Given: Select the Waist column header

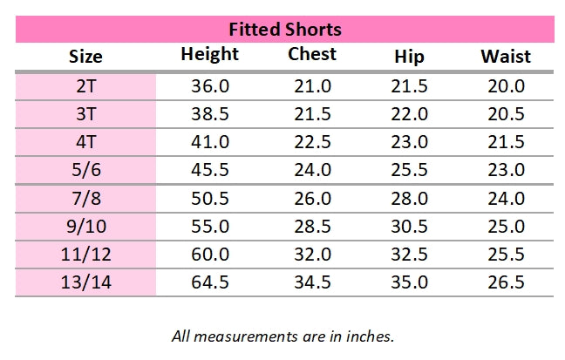Looking at the screenshot, I should [x=506, y=57].
